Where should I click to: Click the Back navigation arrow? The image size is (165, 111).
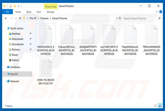click(6, 18)
